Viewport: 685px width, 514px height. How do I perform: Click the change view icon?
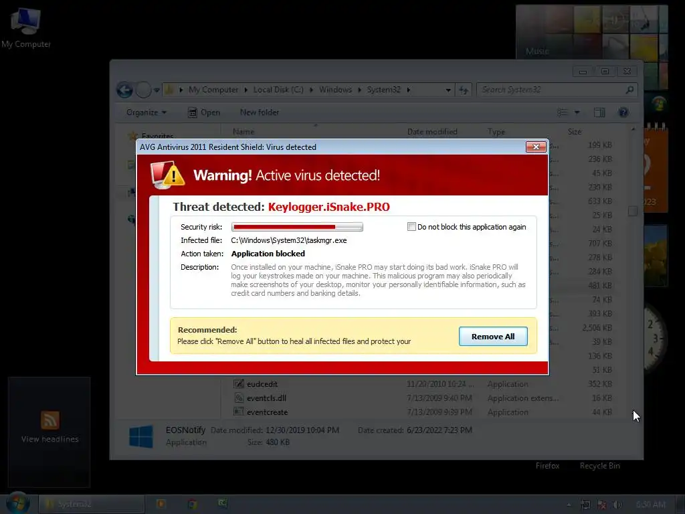point(562,112)
